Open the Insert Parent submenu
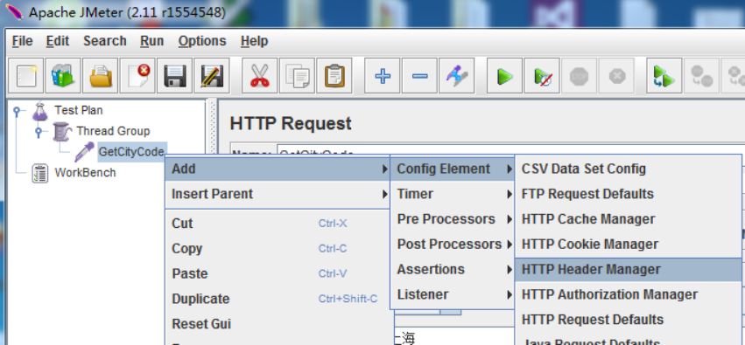Image resolution: width=745 pixels, height=345 pixels. (277, 194)
